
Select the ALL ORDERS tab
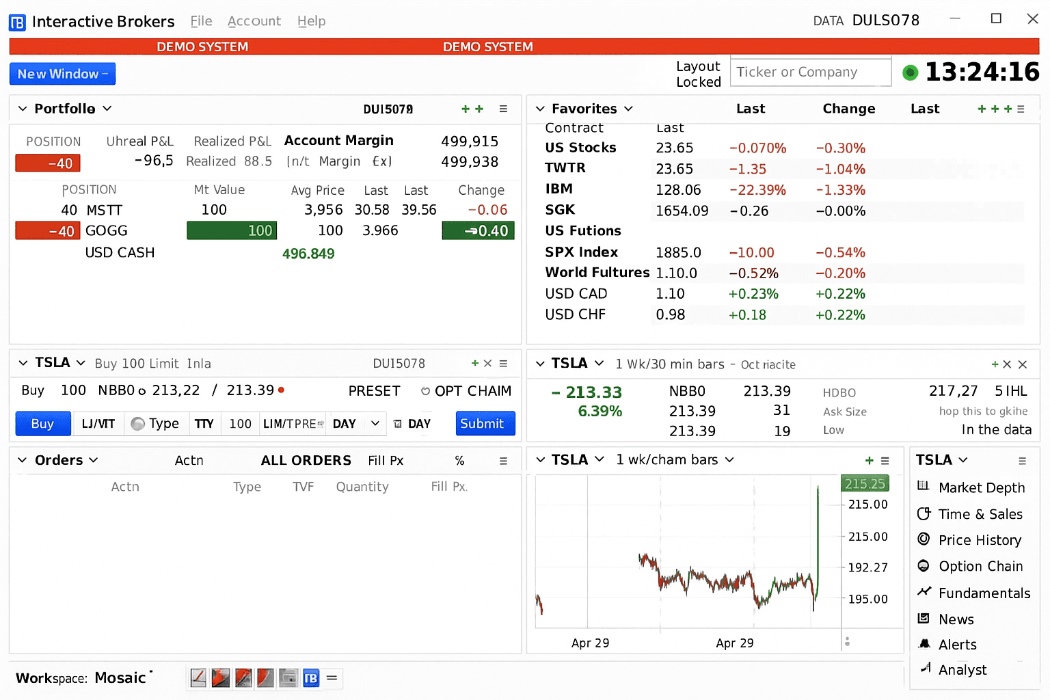306,461
